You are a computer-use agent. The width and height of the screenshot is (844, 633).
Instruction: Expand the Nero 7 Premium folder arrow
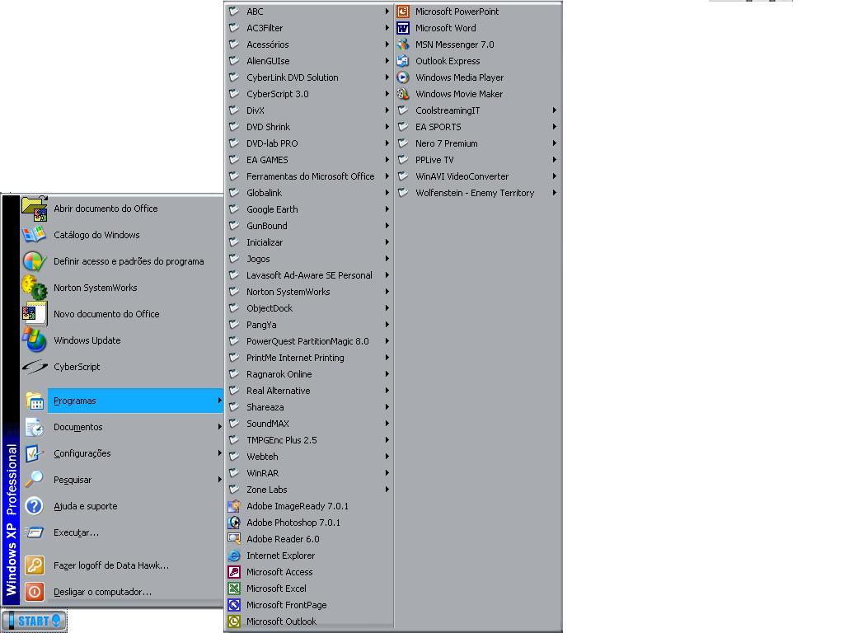coord(555,143)
